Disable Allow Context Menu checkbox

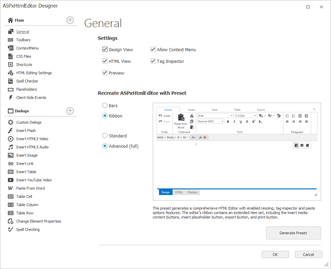[153, 49]
